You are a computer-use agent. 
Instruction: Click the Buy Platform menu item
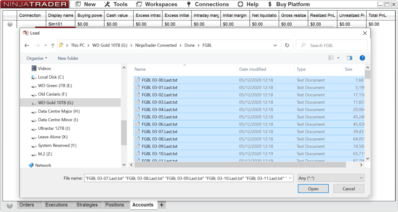click(x=289, y=4)
